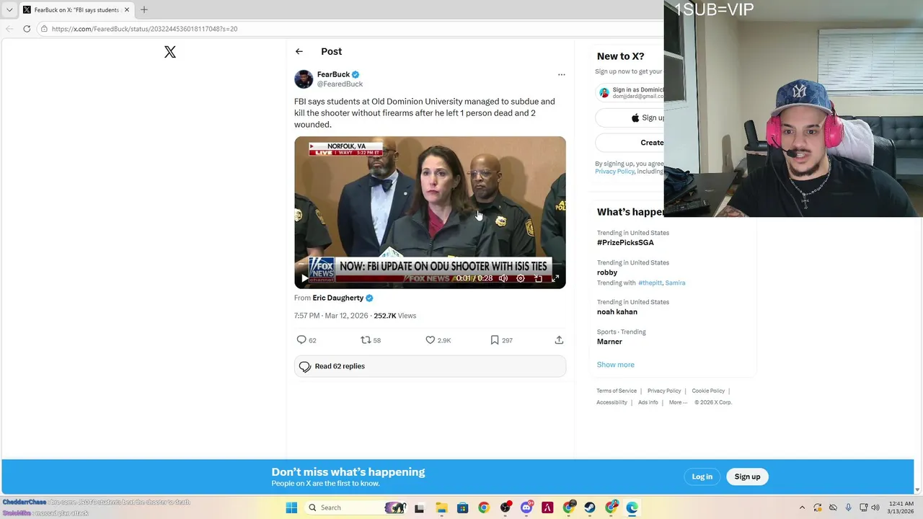The width and height of the screenshot is (923, 519).
Task: Open the Cookie Policy link
Action: tap(708, 391)
